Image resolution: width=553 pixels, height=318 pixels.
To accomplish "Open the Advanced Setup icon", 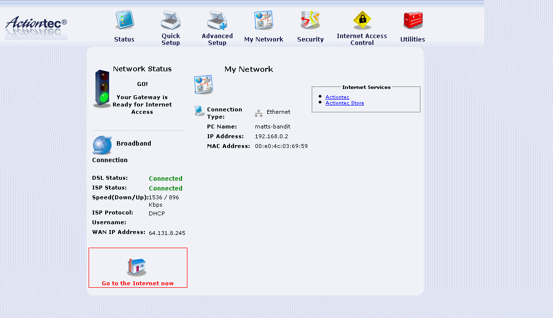I will pyautogui.click(x=217, y=20).
